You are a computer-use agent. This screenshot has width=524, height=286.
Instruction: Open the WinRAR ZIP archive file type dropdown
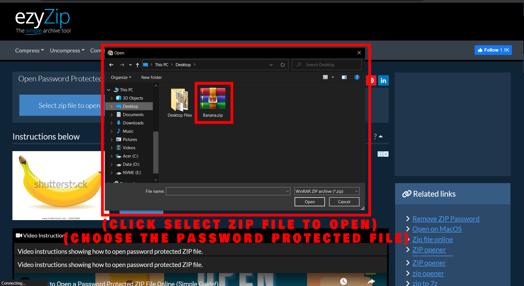(327, 191)
